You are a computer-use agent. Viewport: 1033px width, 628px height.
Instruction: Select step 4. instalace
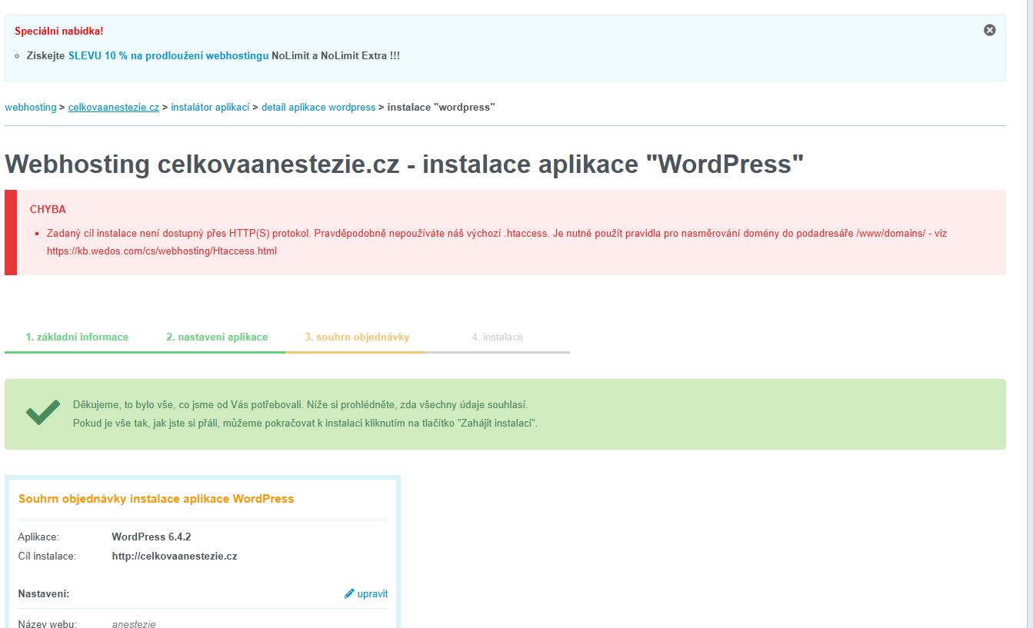pos(497,337)
